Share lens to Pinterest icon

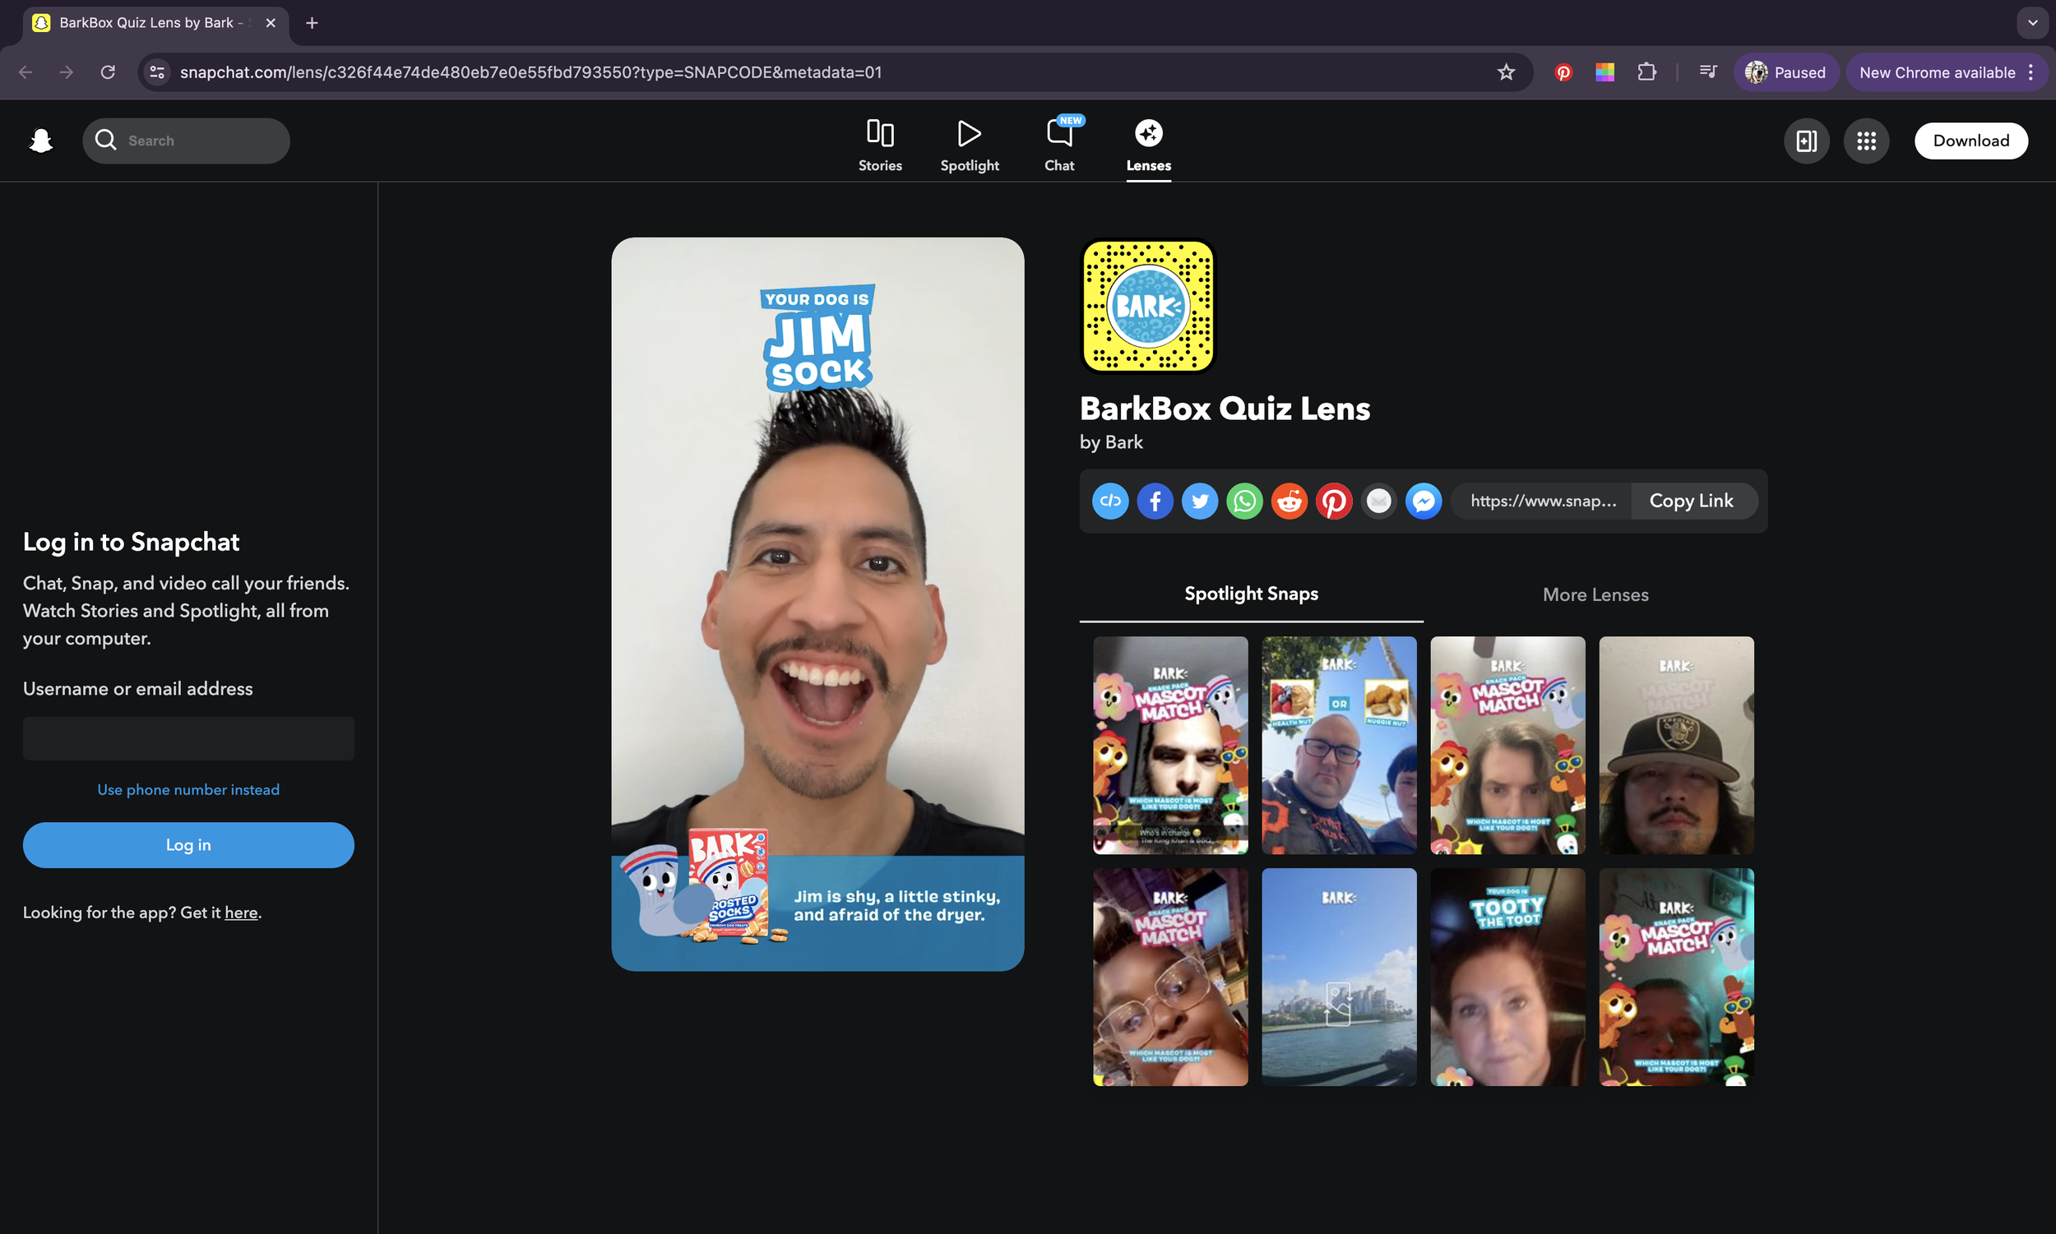pos(1334,501)
